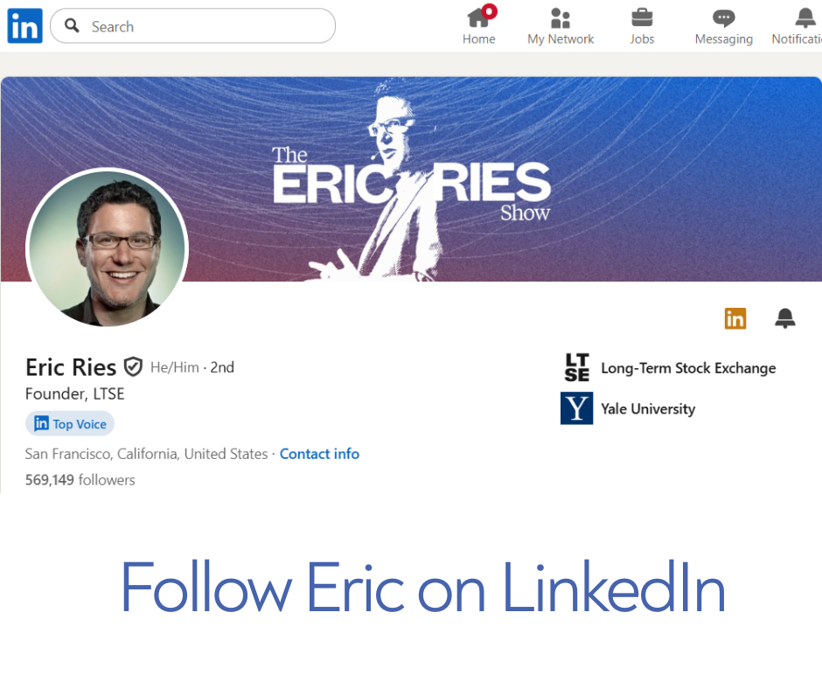
Task: Open the Yale University logo
Action: (576, 408)
